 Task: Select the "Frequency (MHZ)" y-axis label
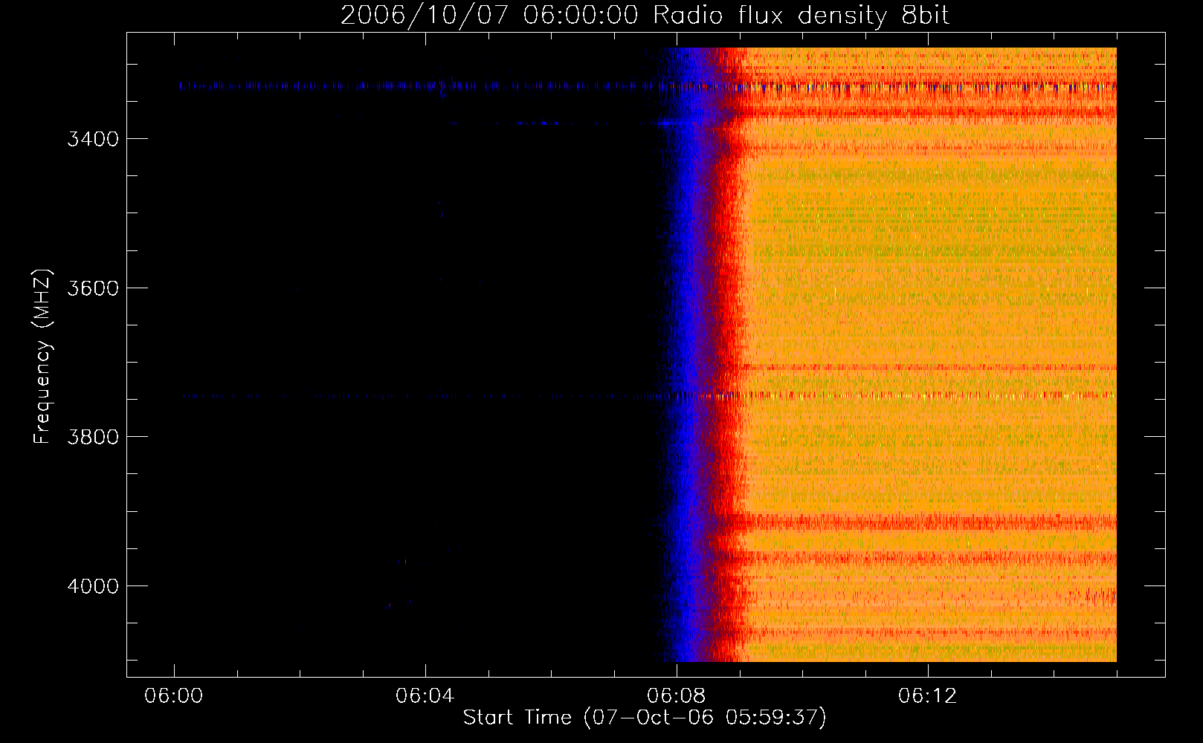pos(42,357)
